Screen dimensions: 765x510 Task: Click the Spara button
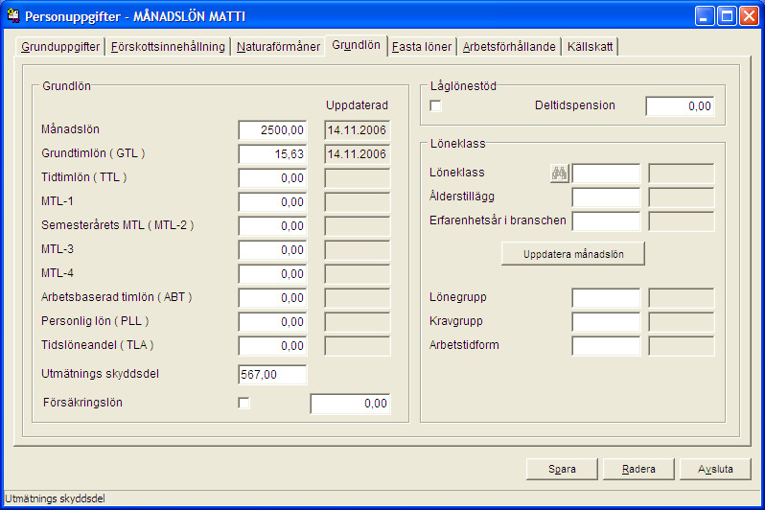pos(562,469)
